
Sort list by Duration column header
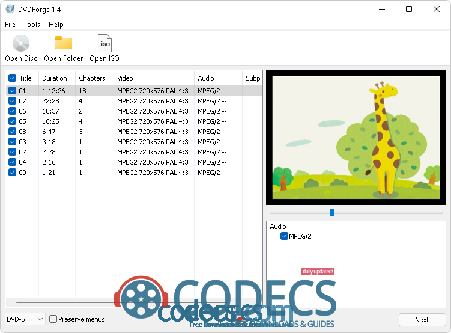click(55, 78)
